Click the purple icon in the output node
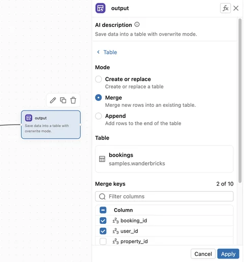Viewport: 244px width, 262px height. (x=28, y=118)
